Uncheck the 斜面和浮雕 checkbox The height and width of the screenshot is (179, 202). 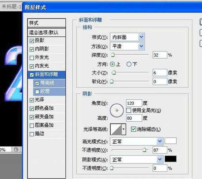(32, 75)
